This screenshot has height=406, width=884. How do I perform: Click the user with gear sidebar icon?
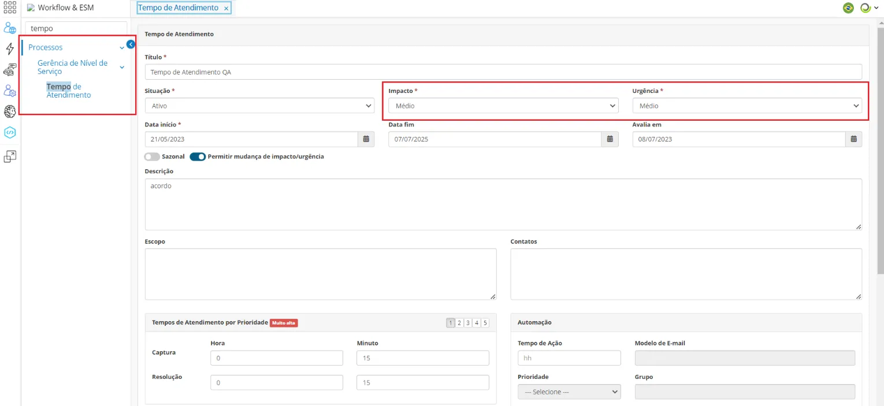pos(10,91)
